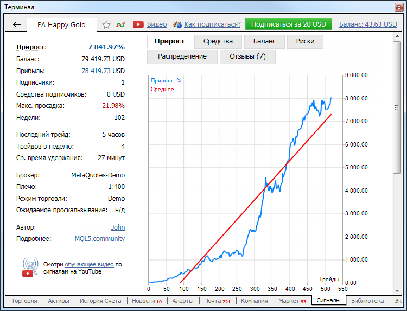
Task: Click the scrollbar up arrow
Action: click(x=397, y=36)
